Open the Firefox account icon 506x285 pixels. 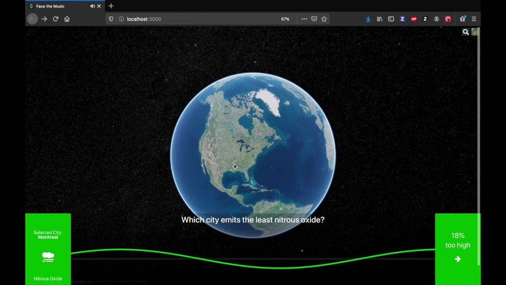(436, 19)
